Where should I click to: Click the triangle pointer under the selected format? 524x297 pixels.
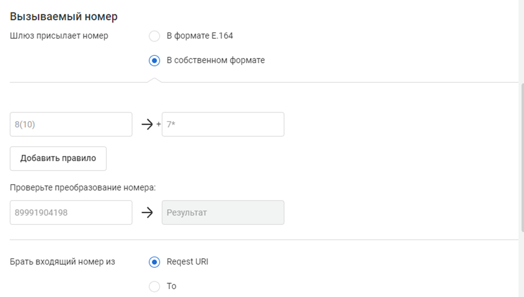[154, 80]
